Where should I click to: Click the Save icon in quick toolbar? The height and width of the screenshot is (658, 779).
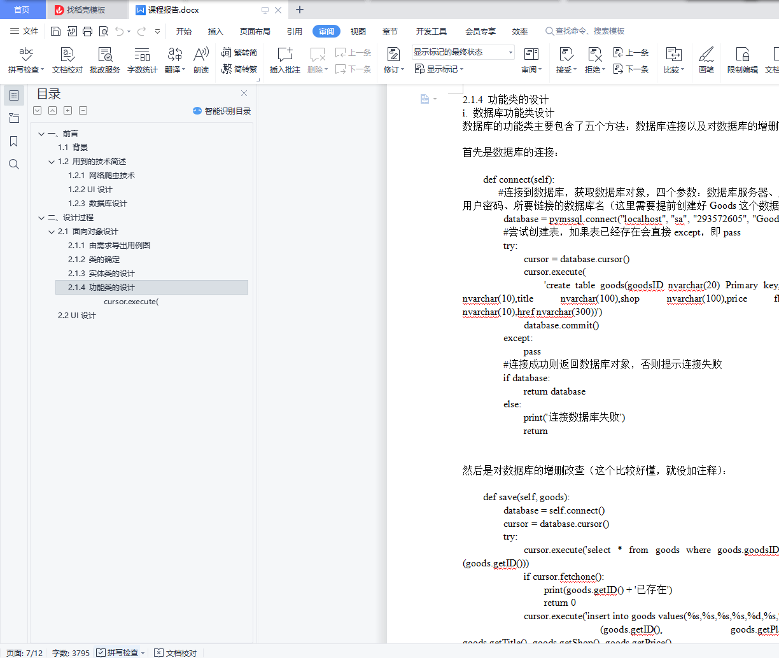coord(55,31)
